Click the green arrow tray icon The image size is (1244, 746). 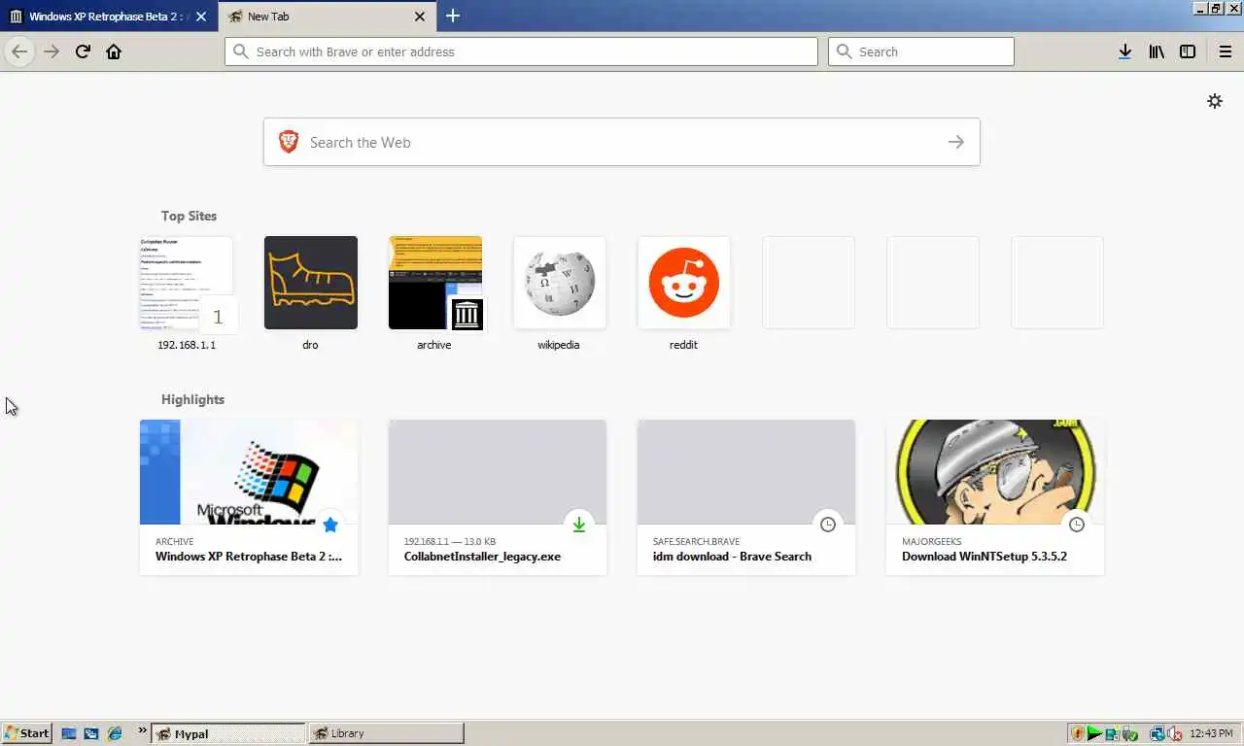coord(1095,733)
